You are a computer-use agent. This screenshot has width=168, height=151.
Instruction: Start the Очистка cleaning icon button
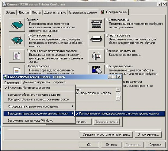[x=17, y=25]
